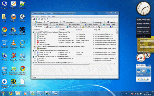Open the Entry menu
Image resolution: width=154 pixels, height=96 pixels.
pos(38,16)
